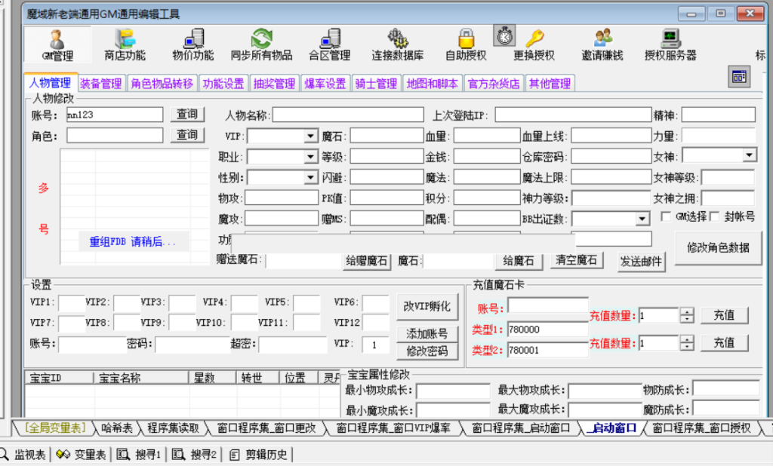Switch to the 爆率设置 tab
The height and width of the screenshot is (466, 773).
tap(325, 84)
